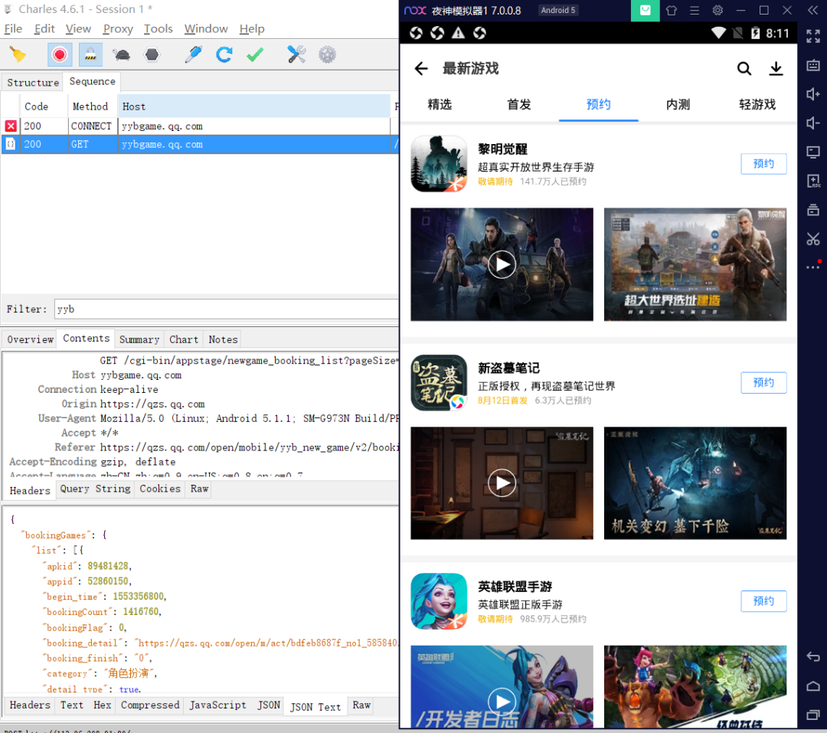
Task: Open the File menu in Charles
Action: (x=13, y=28)
